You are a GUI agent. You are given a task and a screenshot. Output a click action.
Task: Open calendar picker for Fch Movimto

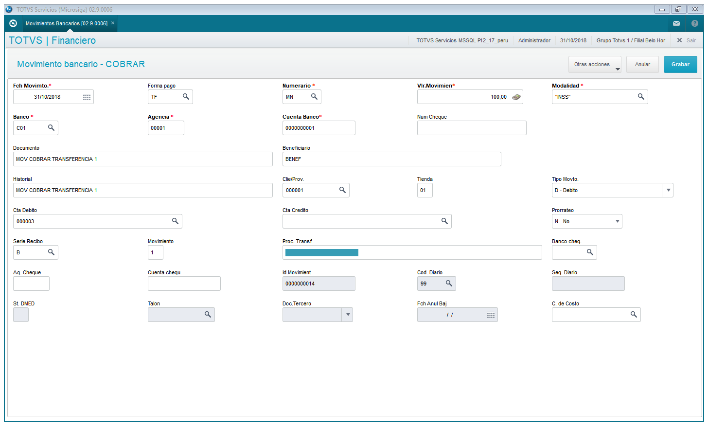pos(87,97)
